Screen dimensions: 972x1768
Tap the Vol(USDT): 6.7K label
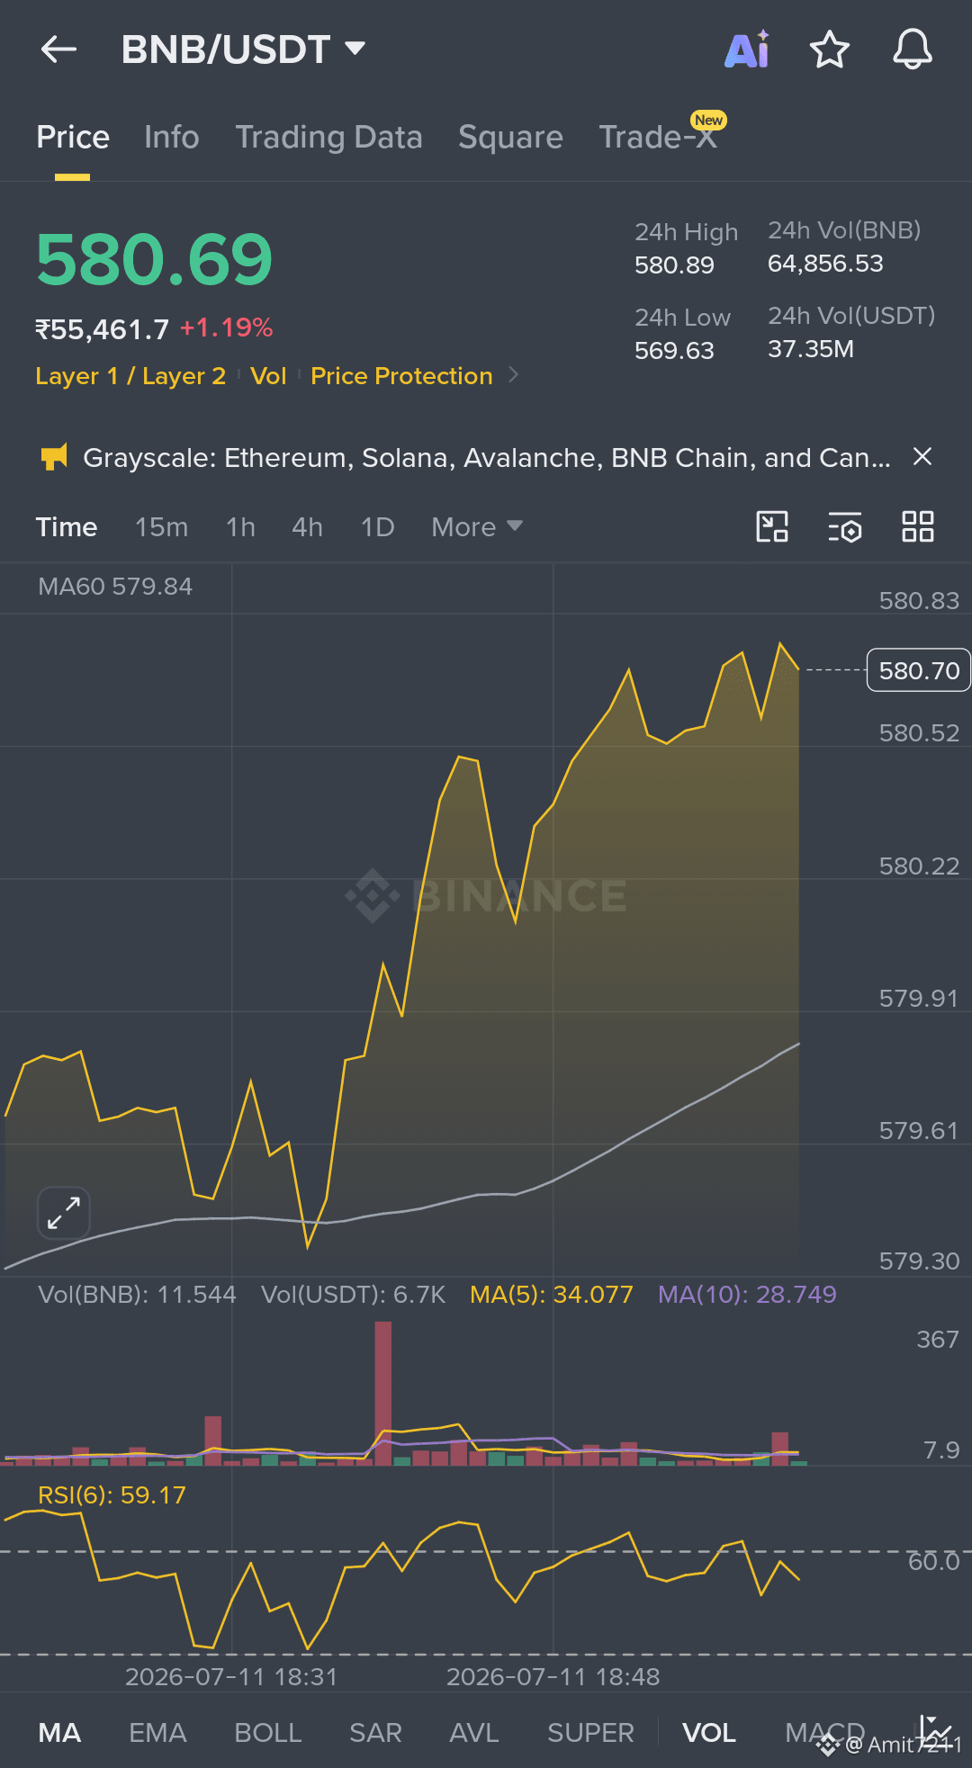353,1295
